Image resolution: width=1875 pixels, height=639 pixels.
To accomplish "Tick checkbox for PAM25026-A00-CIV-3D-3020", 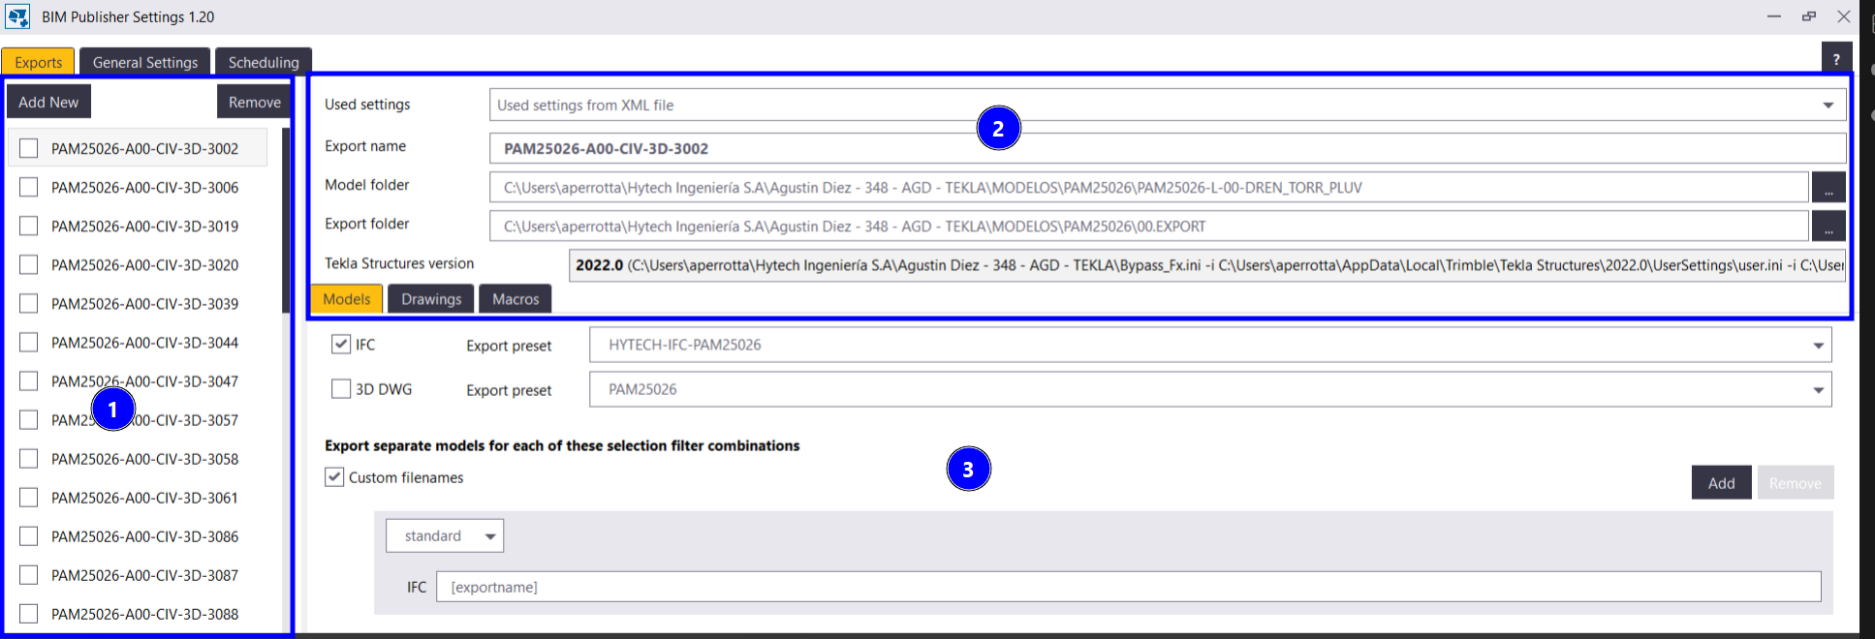I will 29,264.
